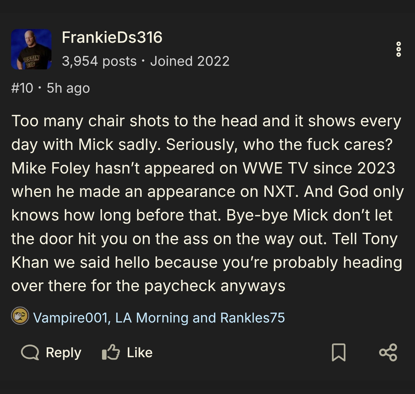The height and width of the screenshot is (394, 415).
Task: Open LA Morning's profile from reactions list
Action: pos(151,318)
